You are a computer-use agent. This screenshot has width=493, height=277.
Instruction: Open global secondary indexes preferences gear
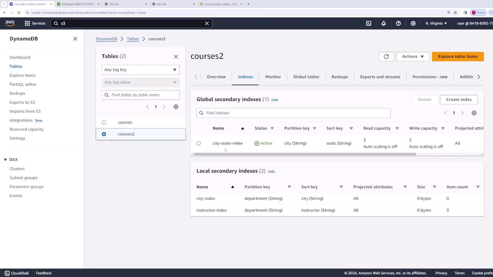tap(474, 113)
